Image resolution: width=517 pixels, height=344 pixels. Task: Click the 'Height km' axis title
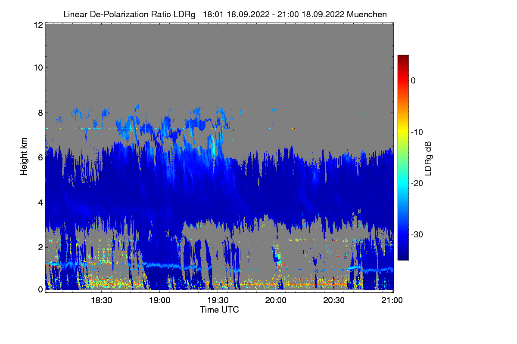tap(24, 157)
